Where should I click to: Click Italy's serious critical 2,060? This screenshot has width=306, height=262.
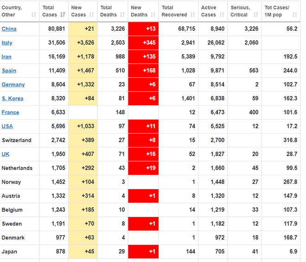(x=251, y=43)
